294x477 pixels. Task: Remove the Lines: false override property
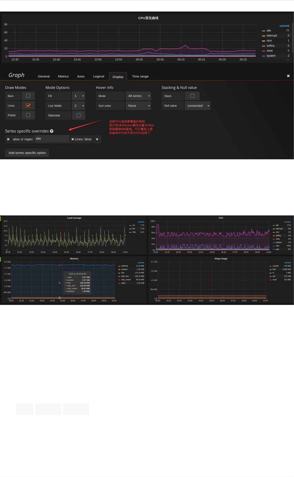73,139
